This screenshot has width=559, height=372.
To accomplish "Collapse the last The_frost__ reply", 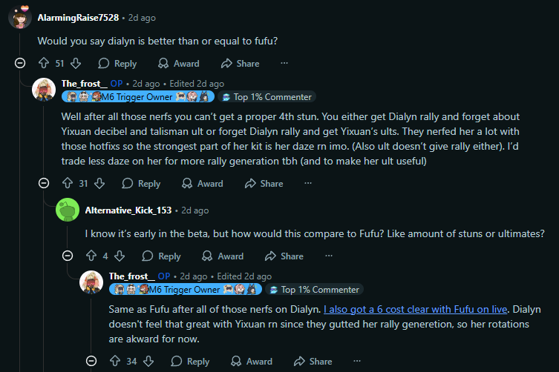I will (91, 361).
